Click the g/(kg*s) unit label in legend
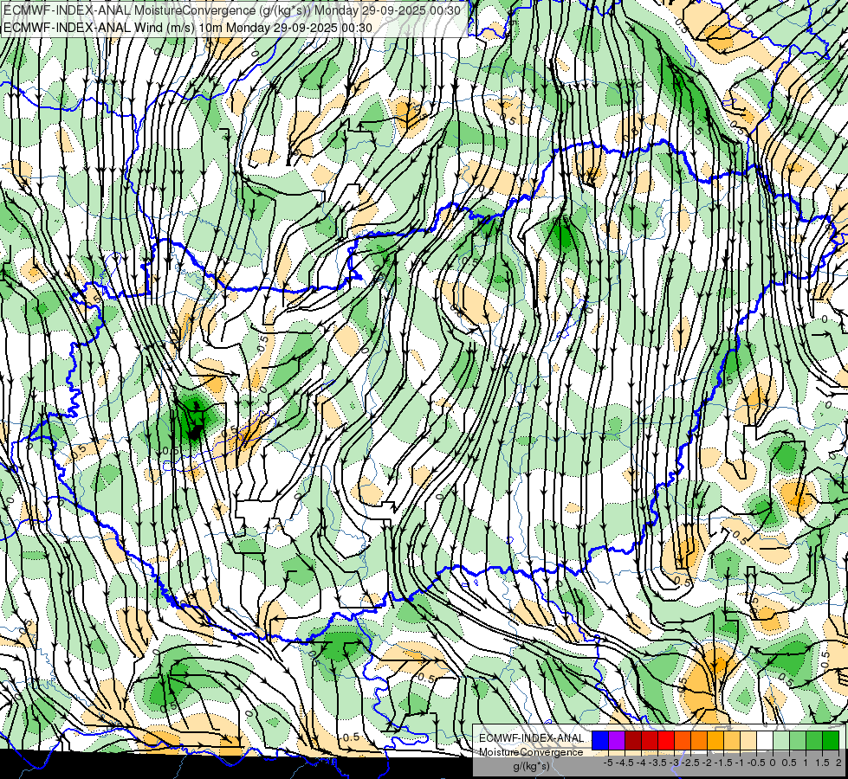 pos(531,767)
